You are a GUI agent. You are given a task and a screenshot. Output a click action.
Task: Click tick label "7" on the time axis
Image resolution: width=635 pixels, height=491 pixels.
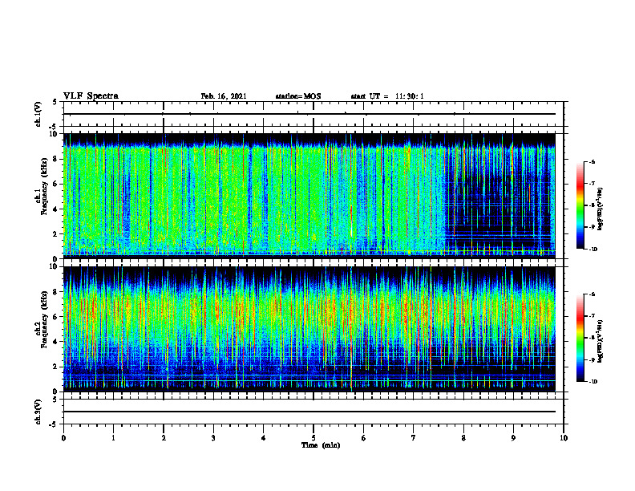[414, 438]
